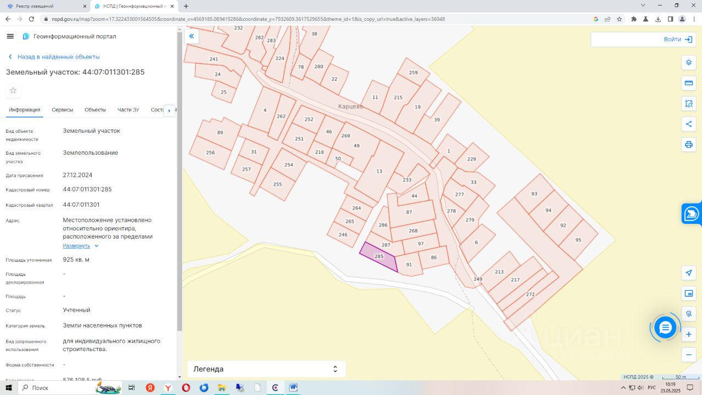
Task: Switch to the Сервисы tab
Action: click(x=63, y=110)
